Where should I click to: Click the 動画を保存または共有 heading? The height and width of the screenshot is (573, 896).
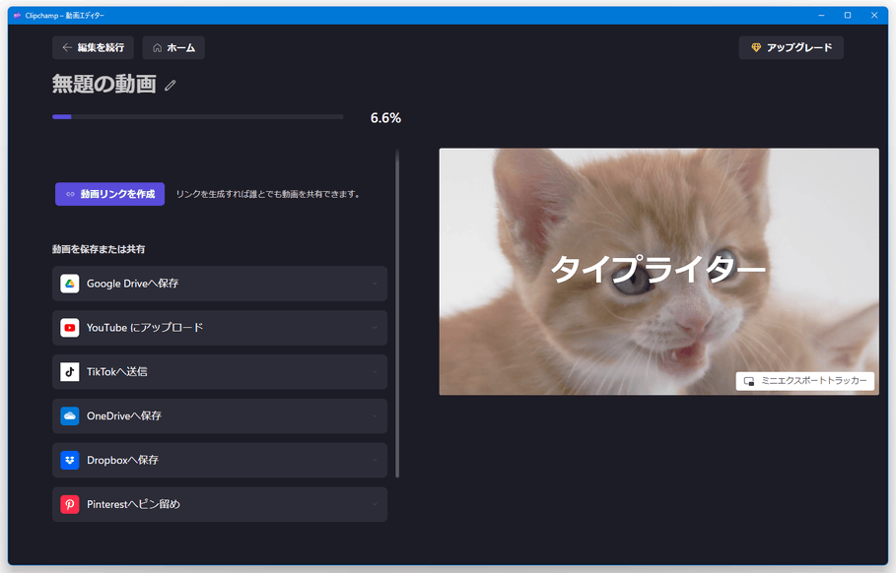pyautogui.click(x=99, y=249)
